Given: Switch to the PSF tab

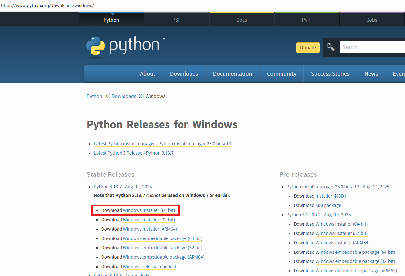Looking at the screenshot, I should pos(176,20).
